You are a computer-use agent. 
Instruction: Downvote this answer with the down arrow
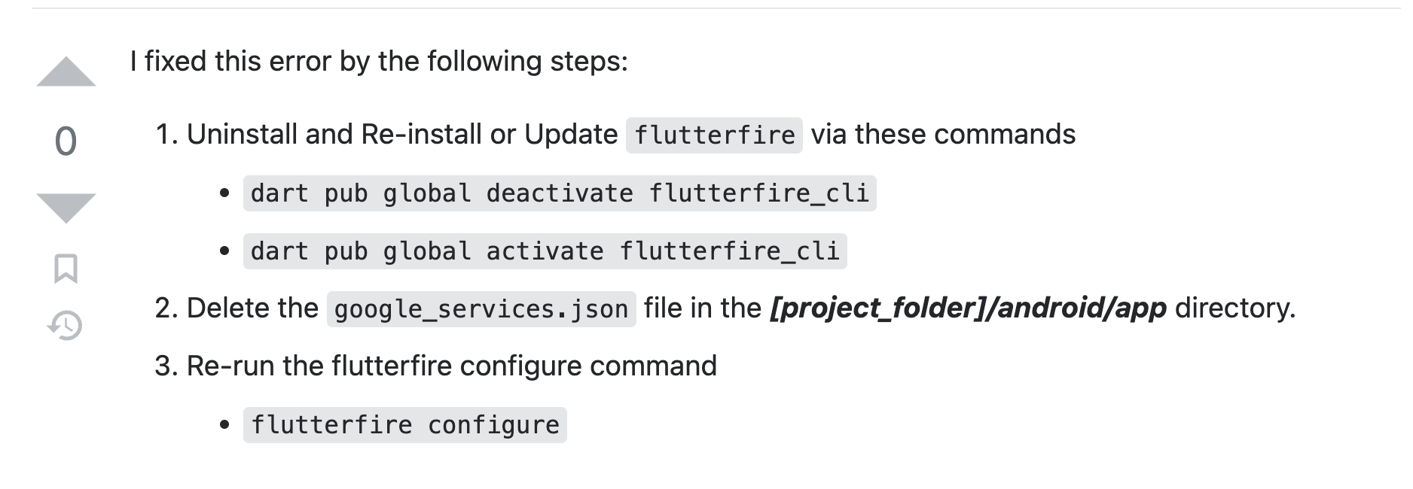[66, 208]
